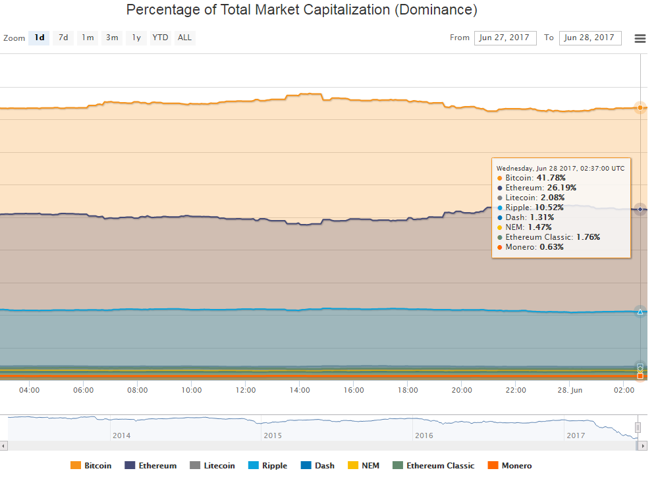Click Bitcoin's latest data point marker at right edge
The image size is (658, 477).
click(639, 107)
